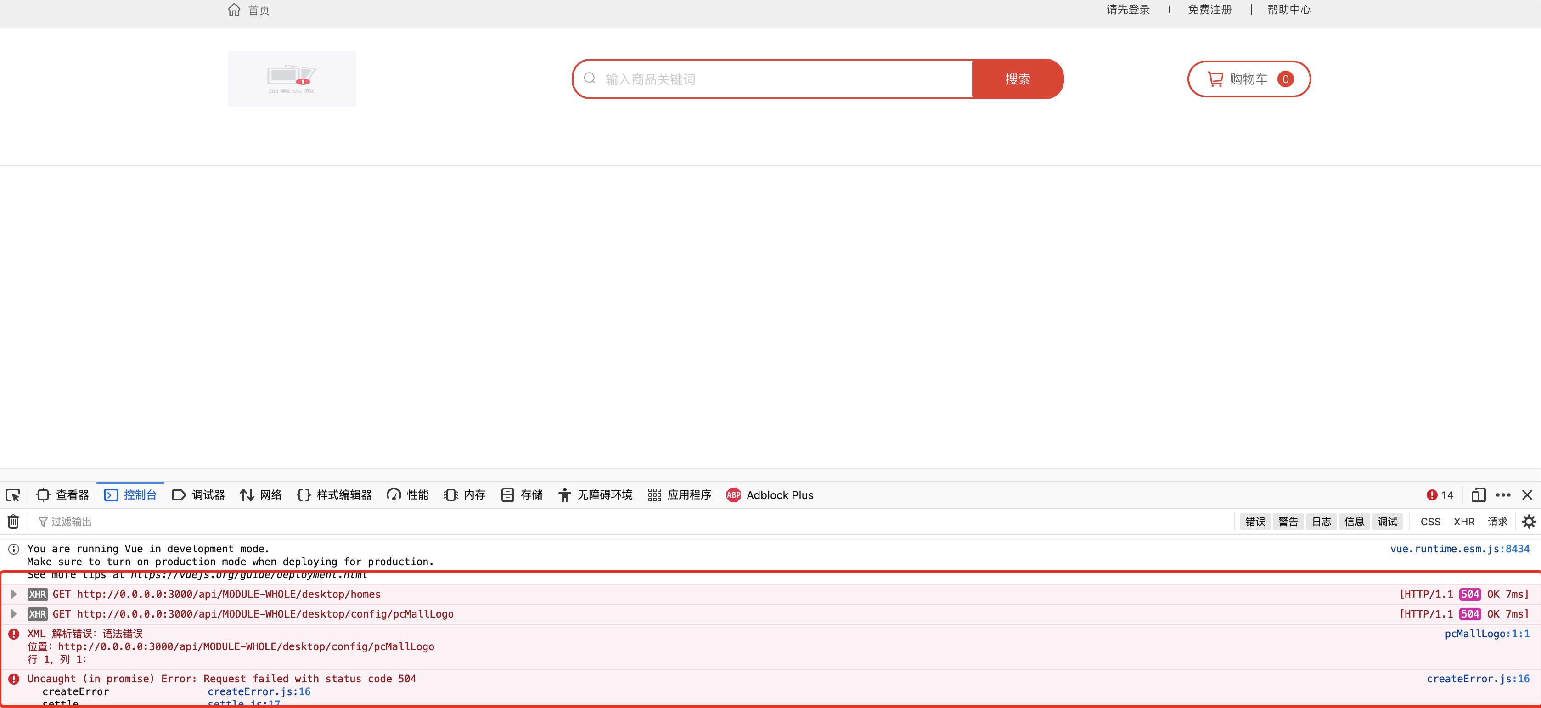Toggle the 错误 filter button

(x=1255, y=522)
